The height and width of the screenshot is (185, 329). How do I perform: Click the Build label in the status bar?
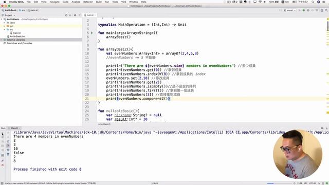pos(155,183)
